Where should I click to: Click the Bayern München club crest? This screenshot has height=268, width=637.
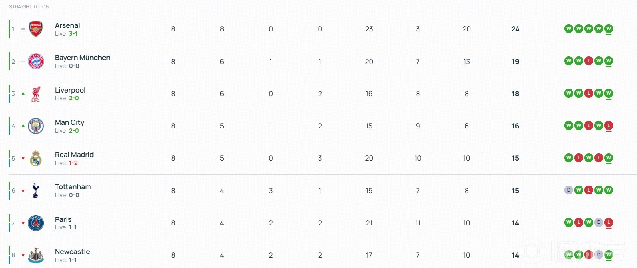(x=36, y=62)
